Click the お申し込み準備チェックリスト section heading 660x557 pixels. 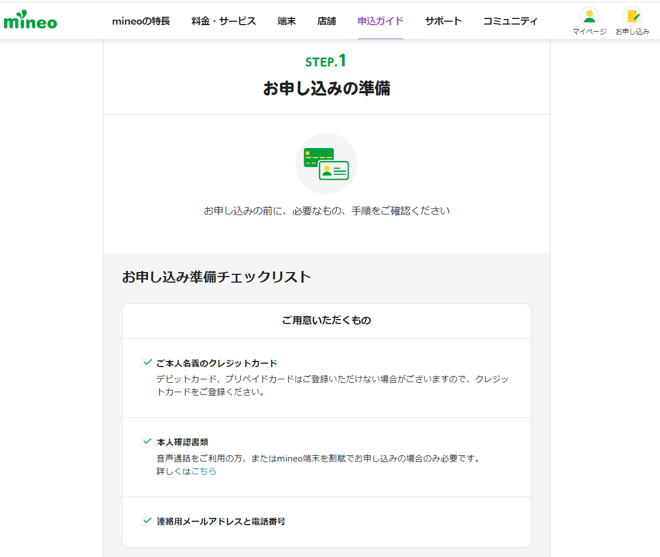tap(216, 277)
